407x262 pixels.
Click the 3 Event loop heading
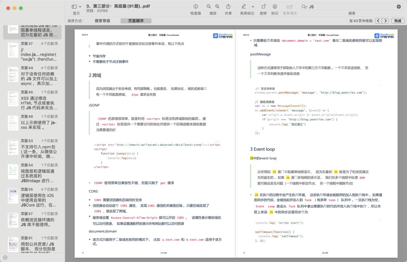coord(262,149)
